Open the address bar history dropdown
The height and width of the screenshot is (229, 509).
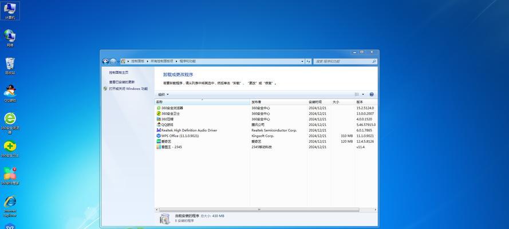302,61
